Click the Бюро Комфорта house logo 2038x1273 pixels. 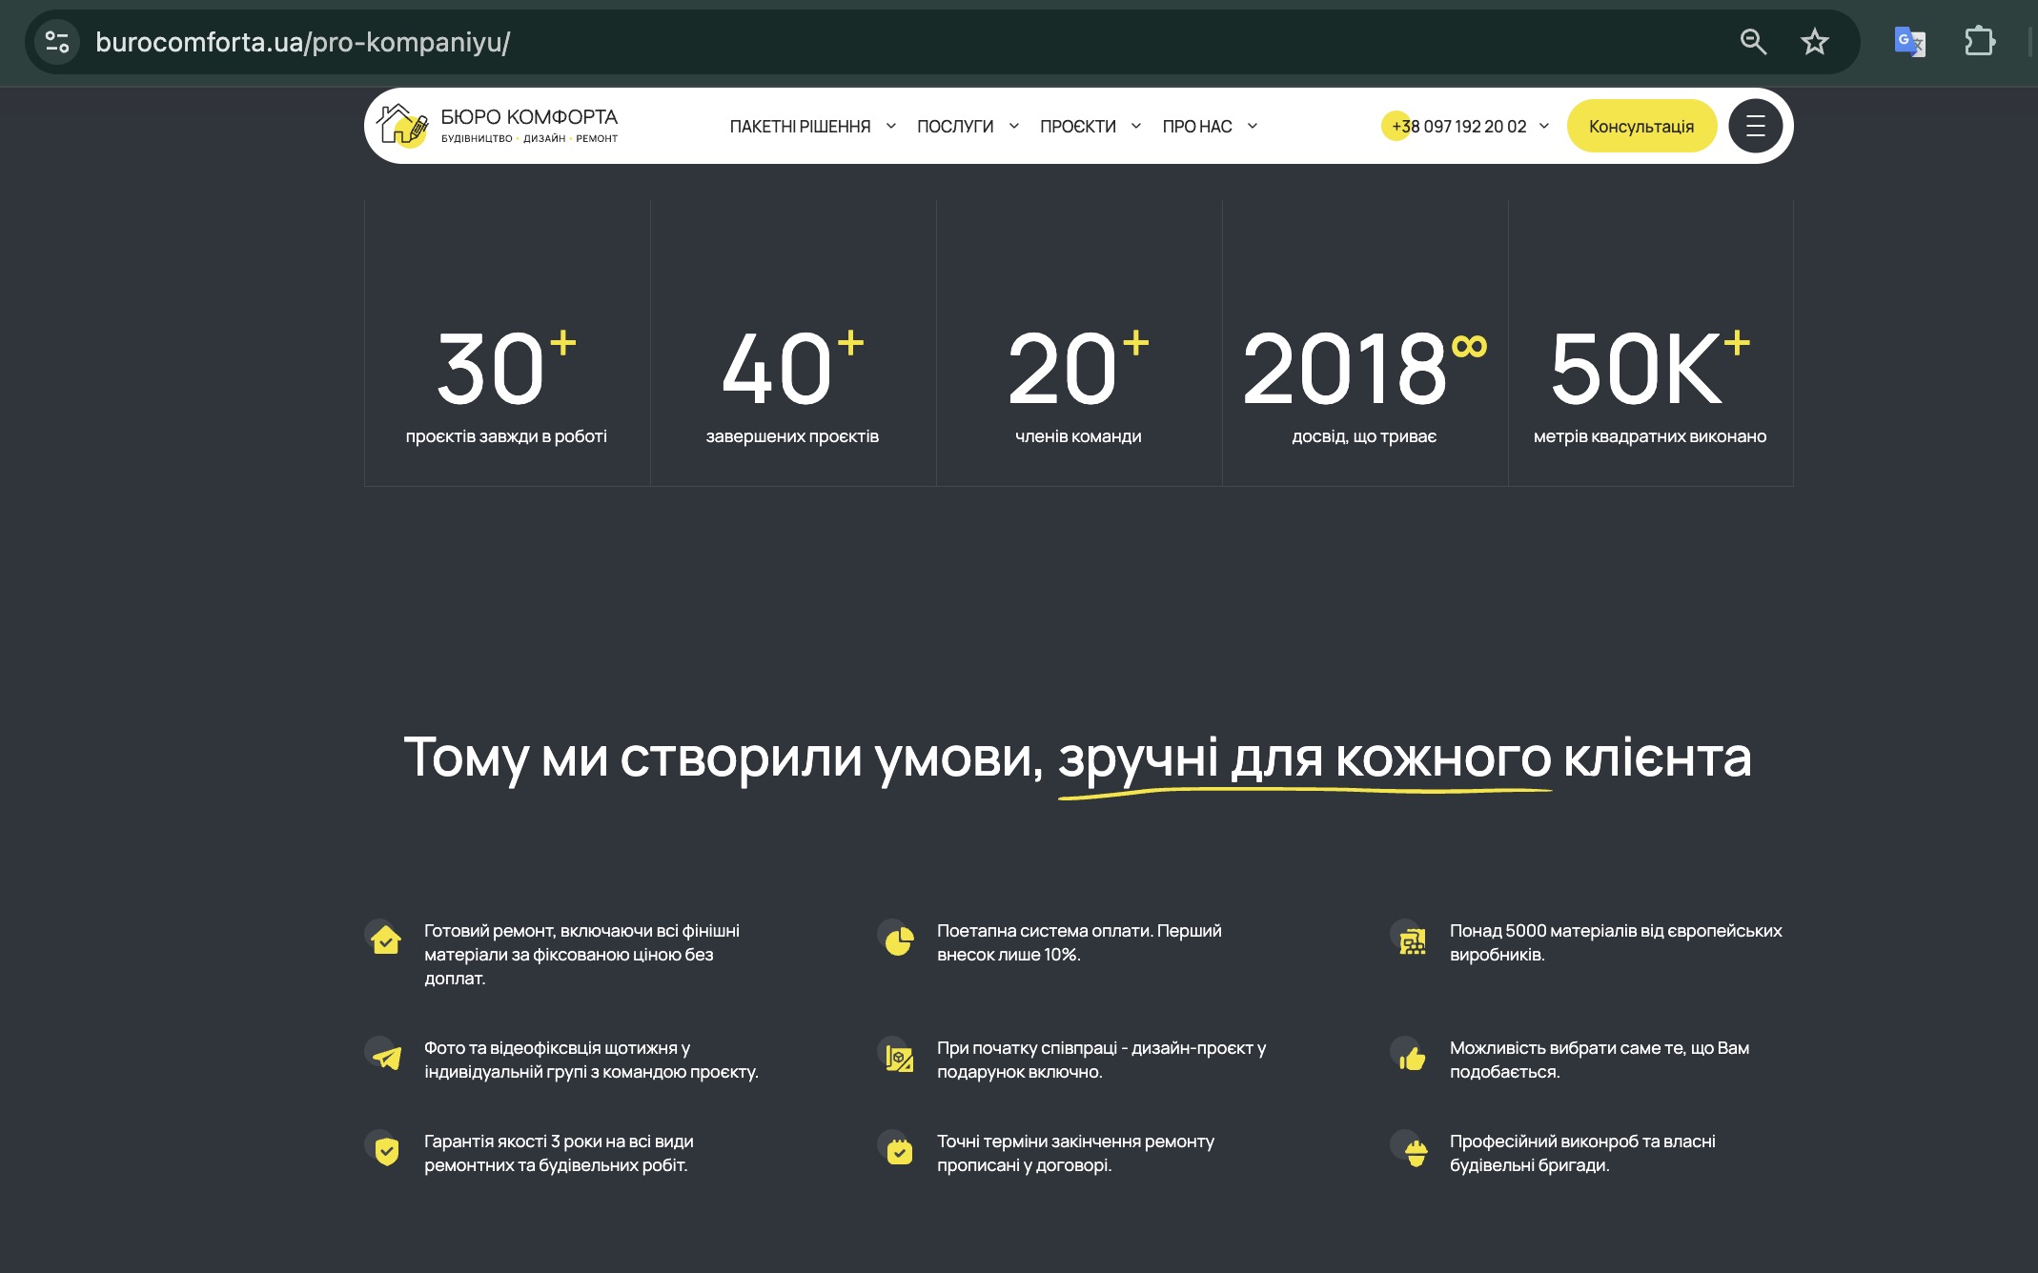pos(402,126)
